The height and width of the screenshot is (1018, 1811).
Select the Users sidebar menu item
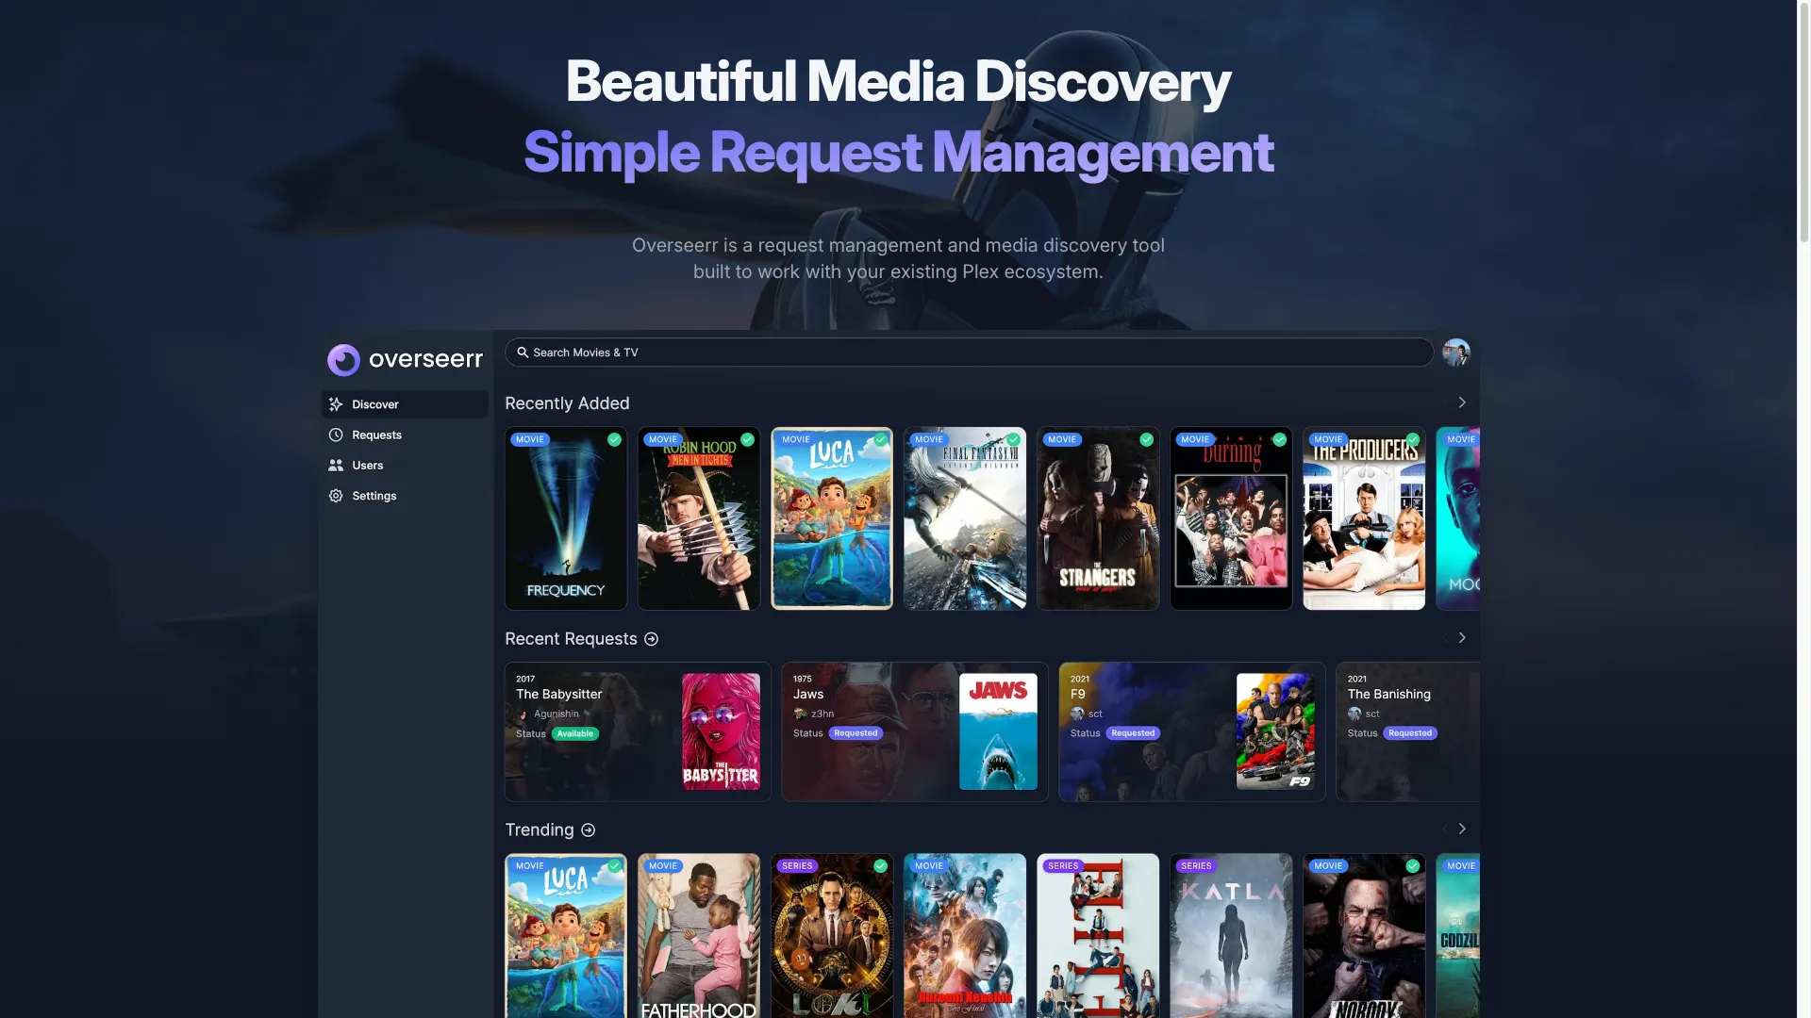coord(367,466)
